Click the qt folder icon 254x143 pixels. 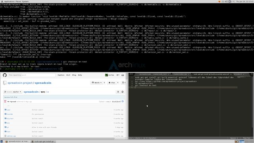pyautogui.click(x=6, y=127)
